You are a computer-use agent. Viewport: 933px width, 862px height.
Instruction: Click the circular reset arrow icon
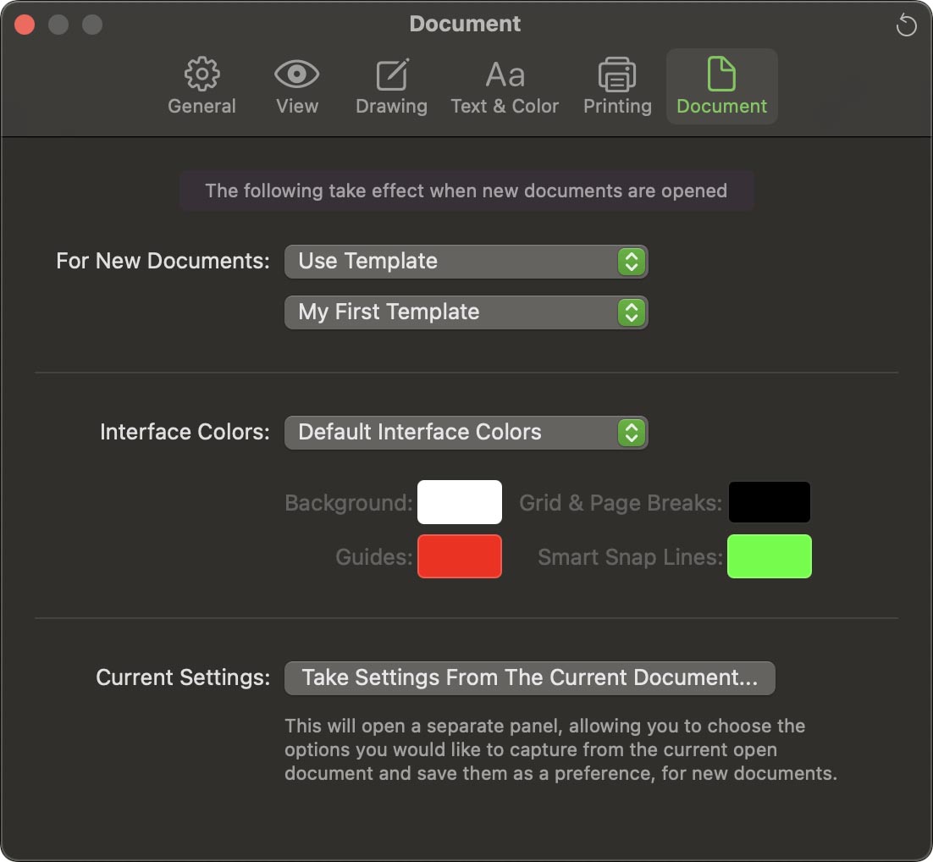click(906, 25)
